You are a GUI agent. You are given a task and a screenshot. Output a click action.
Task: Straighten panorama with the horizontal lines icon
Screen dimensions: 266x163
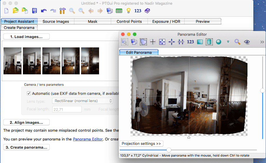tap(181, 42)
